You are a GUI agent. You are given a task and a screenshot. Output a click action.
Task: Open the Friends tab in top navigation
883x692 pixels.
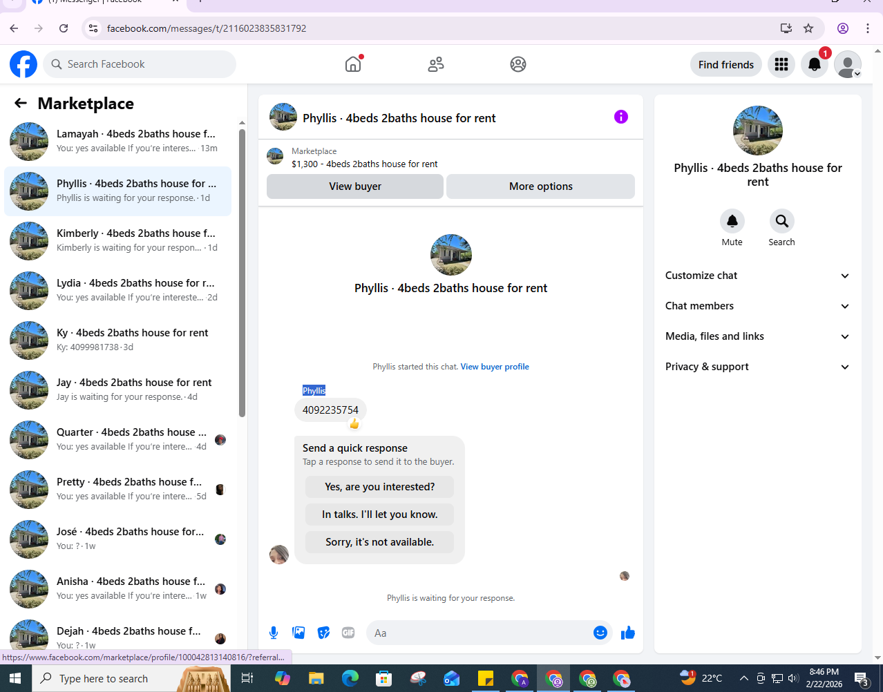[x=436, y=64]
